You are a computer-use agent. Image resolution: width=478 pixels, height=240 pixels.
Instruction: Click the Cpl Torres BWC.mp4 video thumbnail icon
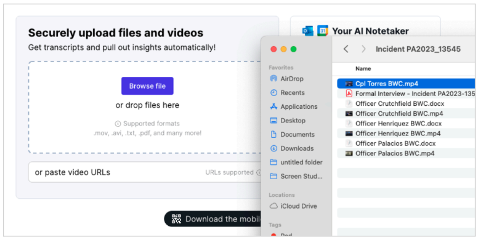tap(349, 84)
